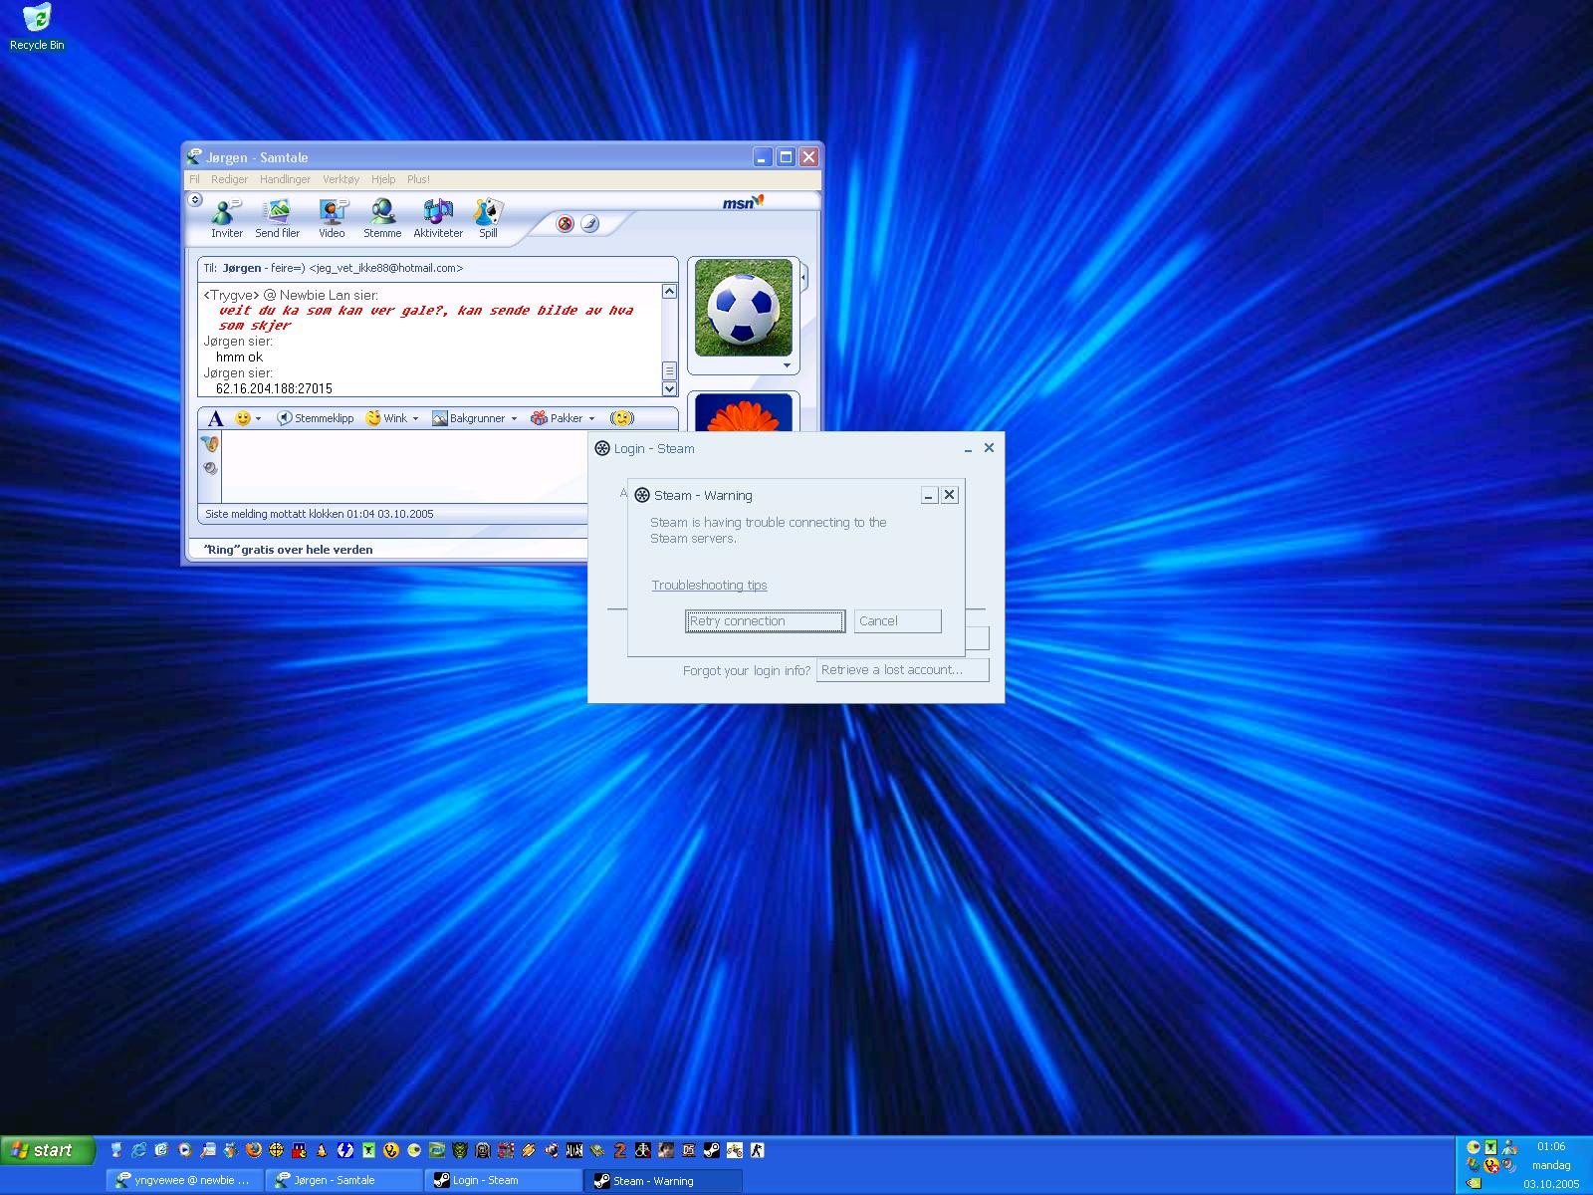
Task: Open the display picture options arrow under soccer ball
Action: click(787, 365)
